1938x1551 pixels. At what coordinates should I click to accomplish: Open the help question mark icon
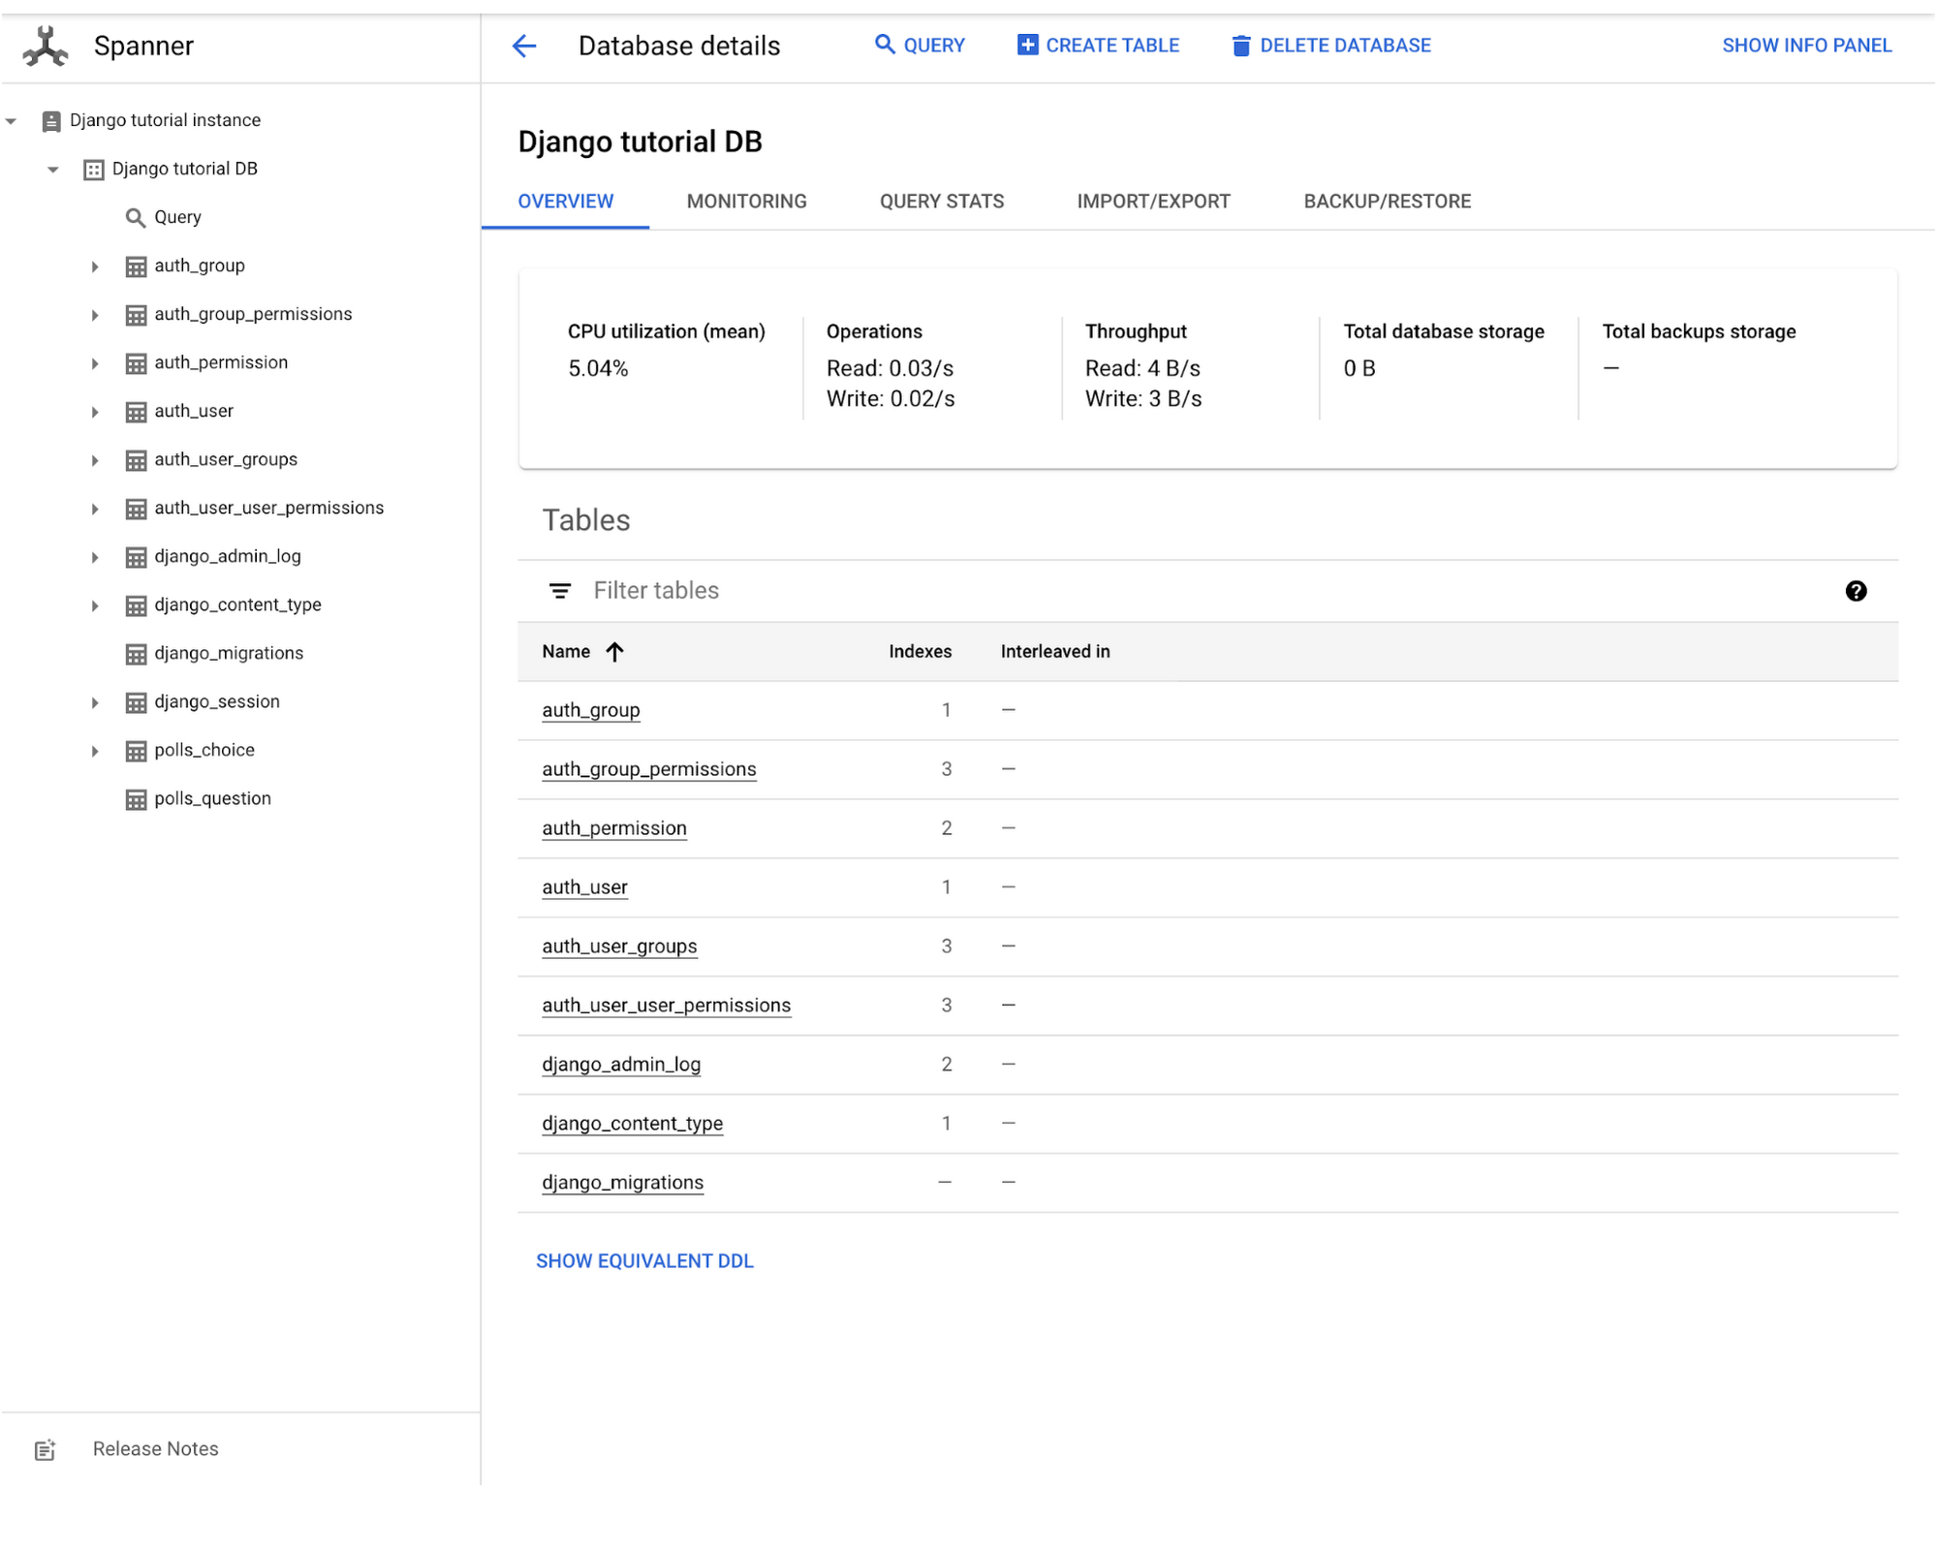coord(1856,591)
